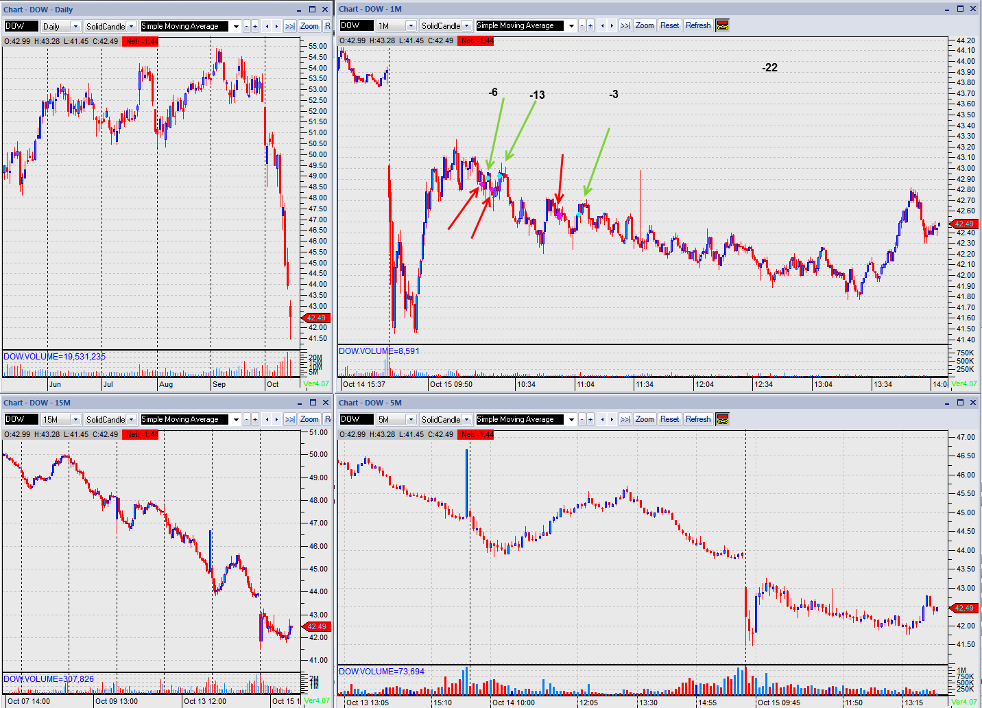Click DOW.VOLUME=19,531,235 label in Daily chart

pos(54,357)
